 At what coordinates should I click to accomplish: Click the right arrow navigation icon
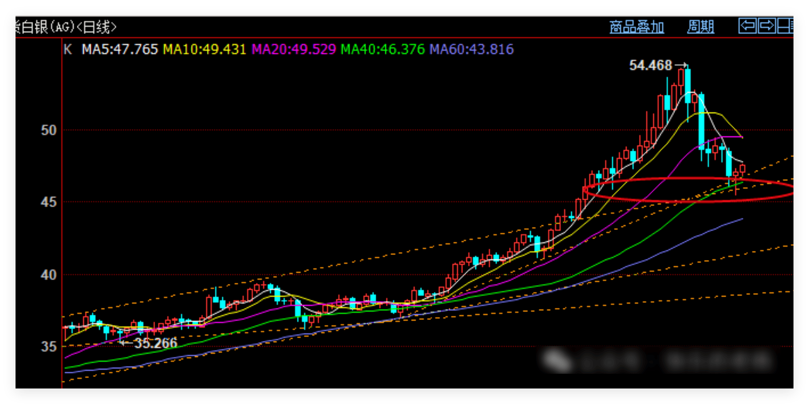766,26
